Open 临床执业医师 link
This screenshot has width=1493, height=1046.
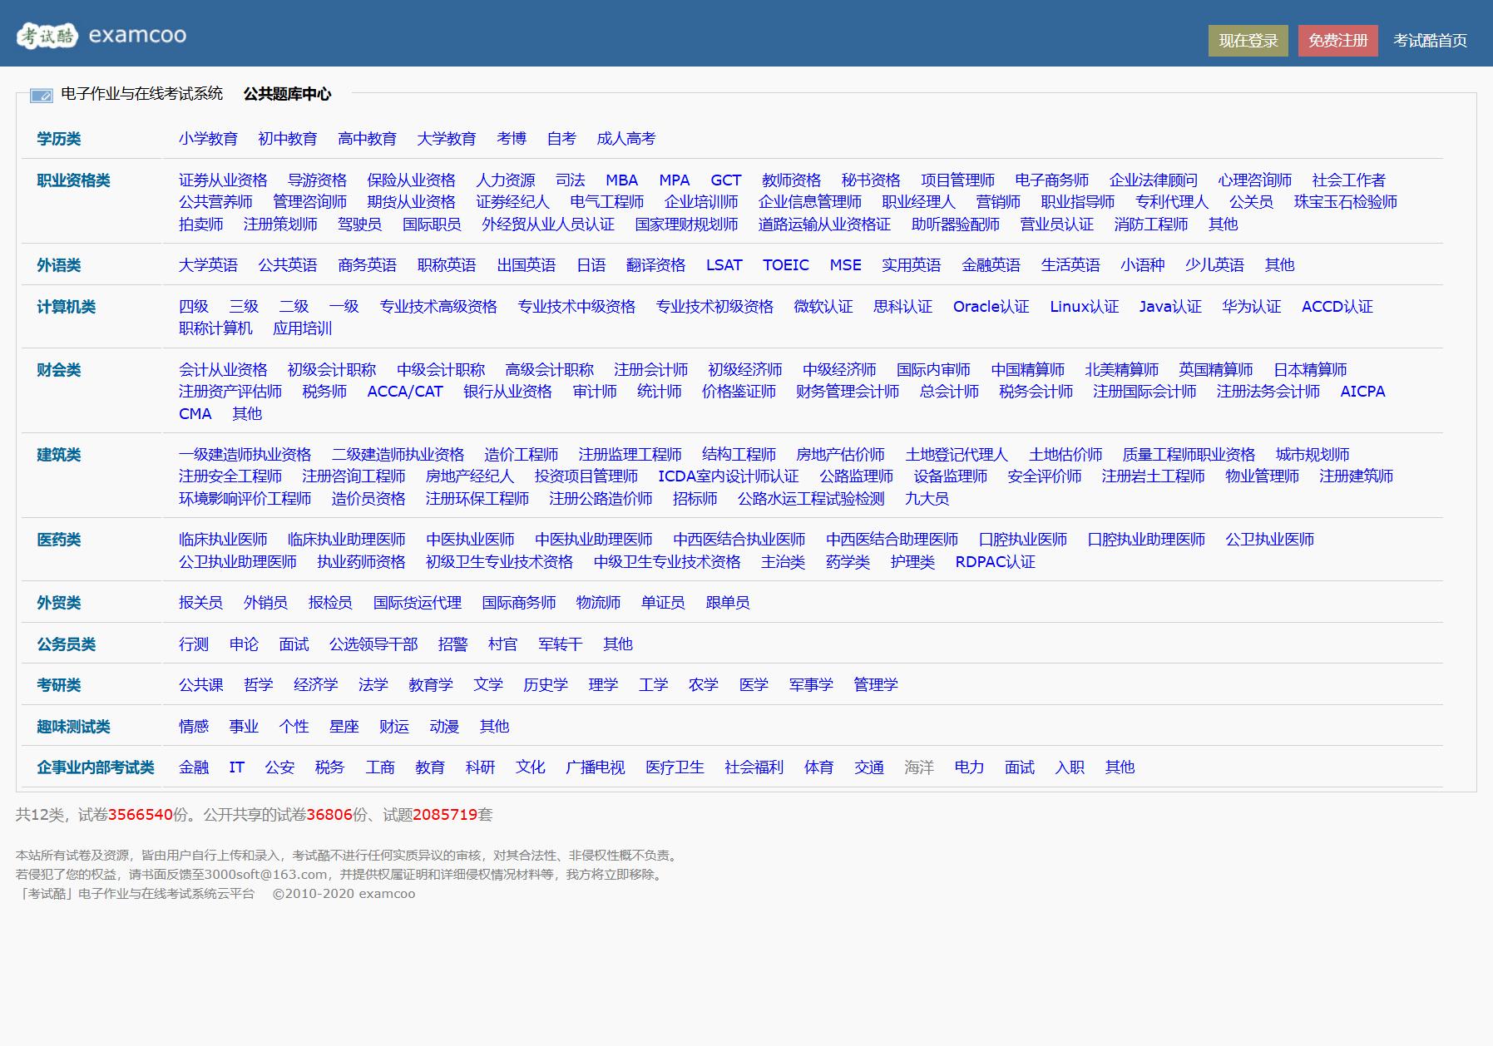coord(223,540)
